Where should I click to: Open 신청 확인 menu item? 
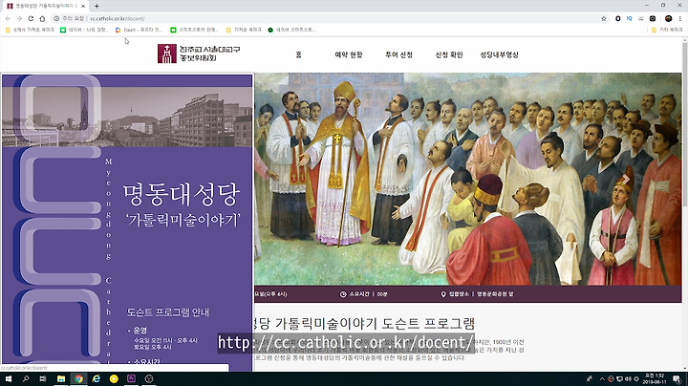pyautogui.click(x=449, y=54)
